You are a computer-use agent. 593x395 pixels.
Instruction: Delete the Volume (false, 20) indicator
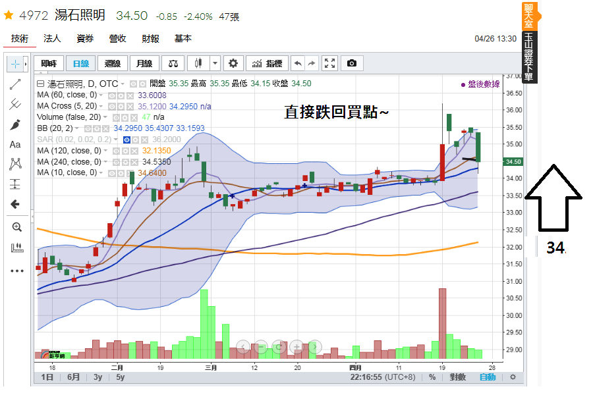[134, 118]
